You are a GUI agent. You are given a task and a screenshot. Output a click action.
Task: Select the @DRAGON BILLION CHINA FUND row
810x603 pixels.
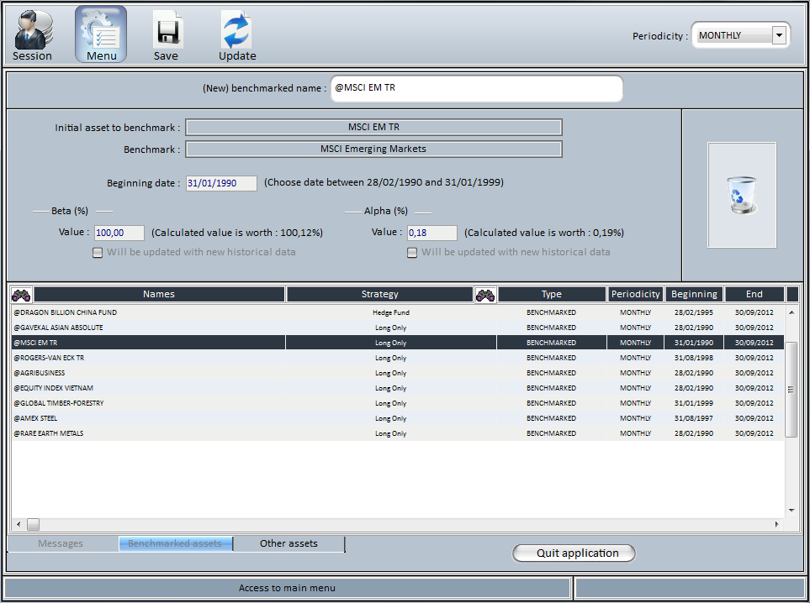click(x=398, y=312)
